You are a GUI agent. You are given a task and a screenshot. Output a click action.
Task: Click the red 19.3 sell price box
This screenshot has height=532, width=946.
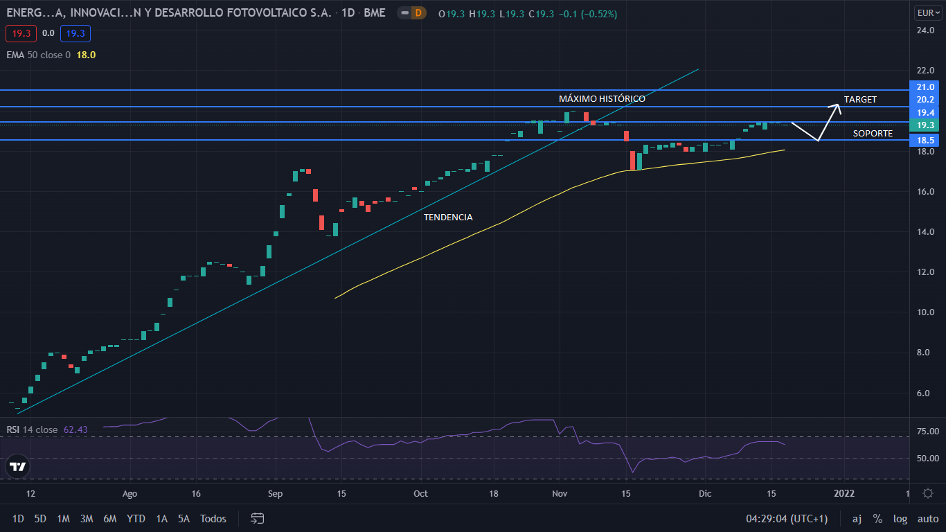(20, 33)
